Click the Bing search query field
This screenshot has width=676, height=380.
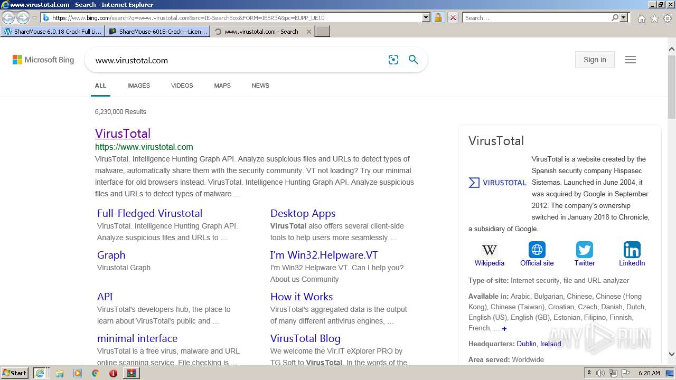click(238, 60)
